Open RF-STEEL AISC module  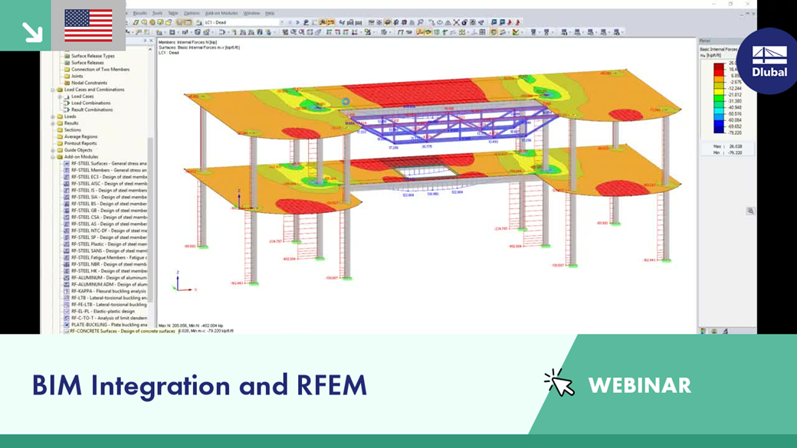click(109, 183)
